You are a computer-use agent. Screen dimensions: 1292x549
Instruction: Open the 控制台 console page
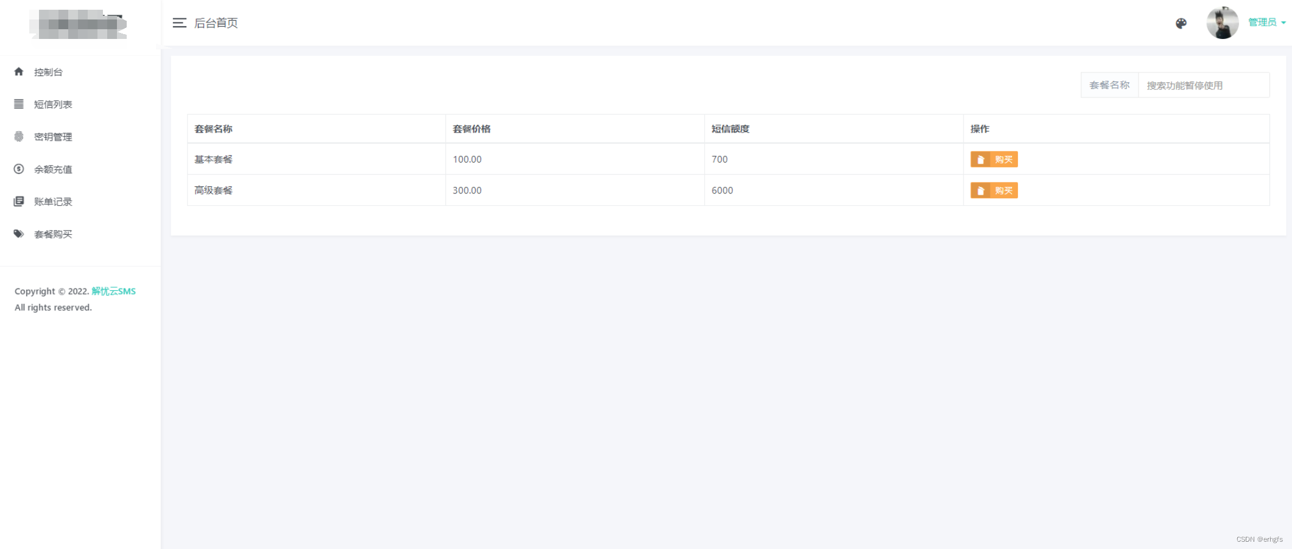pyautogui.click(x=49, y=71)
